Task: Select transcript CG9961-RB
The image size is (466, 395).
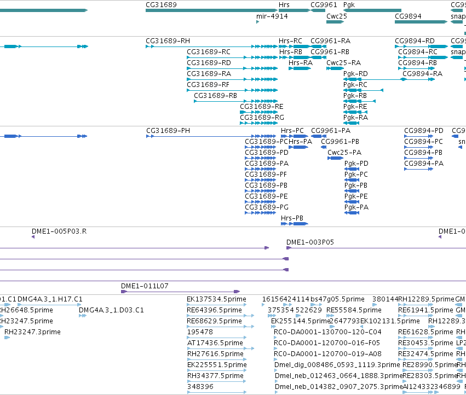Action: (330, 51)
